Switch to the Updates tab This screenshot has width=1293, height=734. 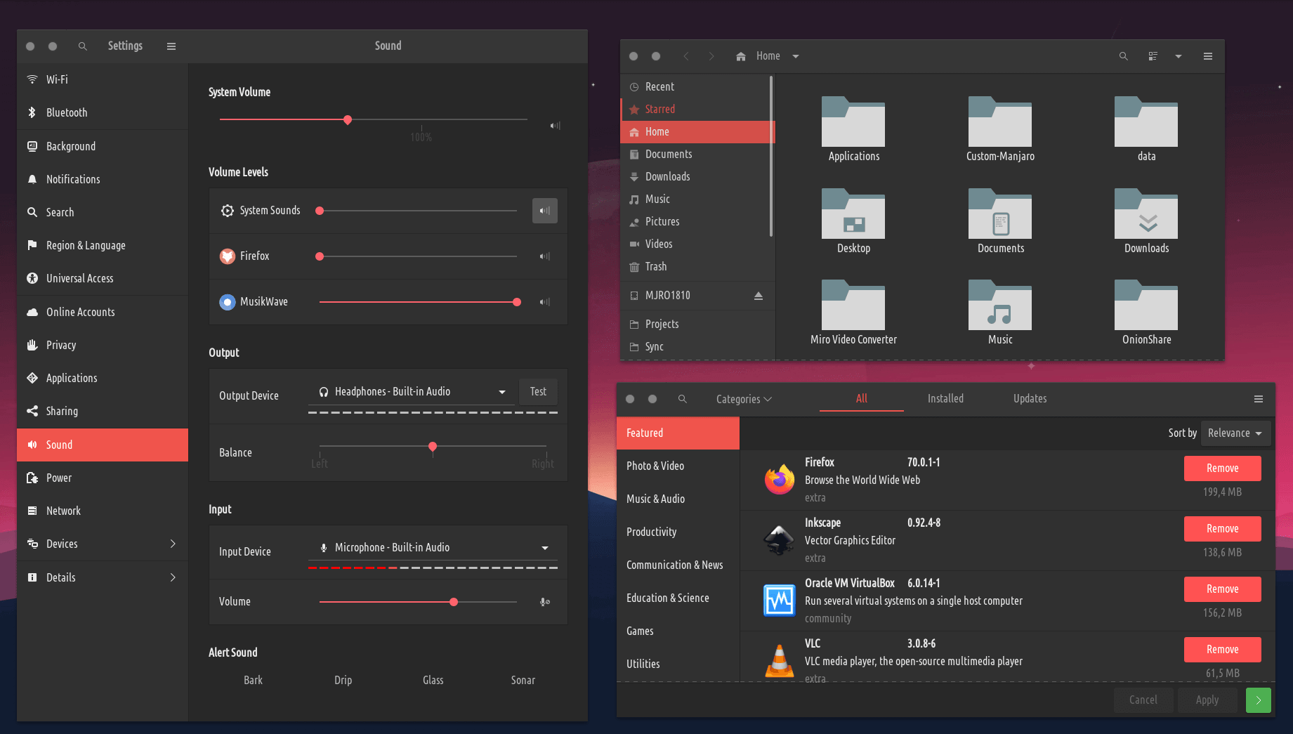point(1030,398)
